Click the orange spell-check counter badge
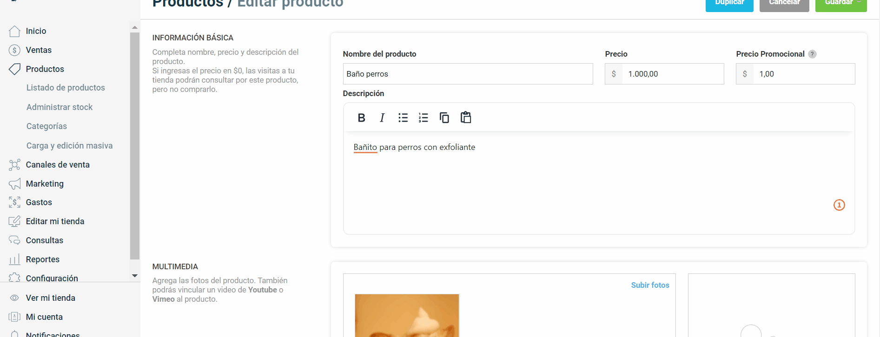This screenshot has height=337, width=880. [x=839, y=205]
